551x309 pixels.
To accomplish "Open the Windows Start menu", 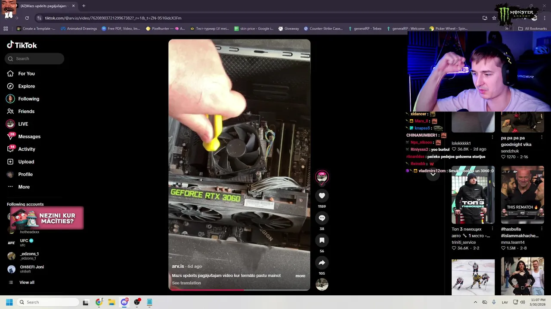I will point(9,302).
